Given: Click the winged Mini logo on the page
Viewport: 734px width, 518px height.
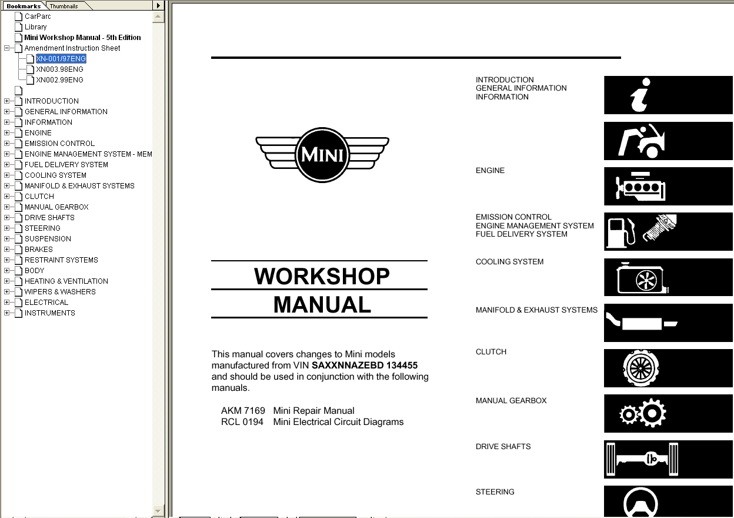Looking at the screenshot, I should (x=322, y=155).
